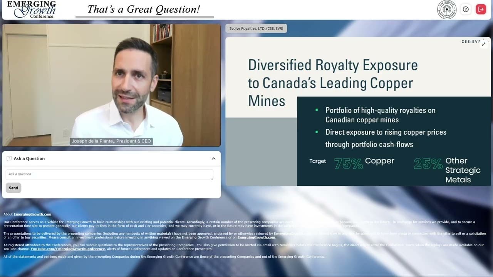493x277 pixels.
Task: Click the 'As registered attendees to the Conferences' paragraph
Action: tap(243, 247)
